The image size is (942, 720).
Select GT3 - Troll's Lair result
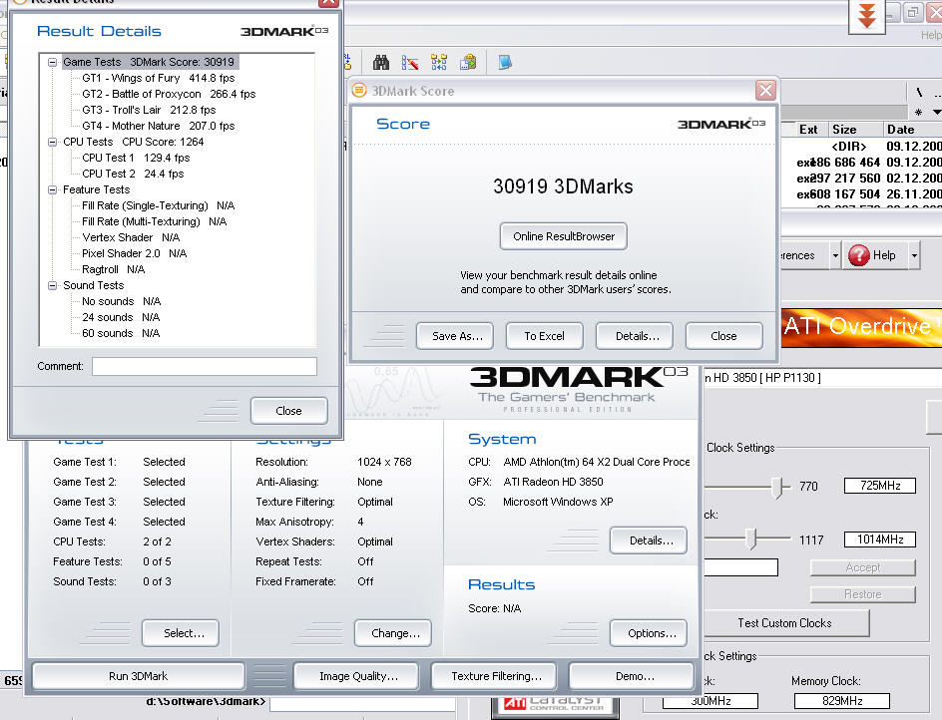pos(149,110)
